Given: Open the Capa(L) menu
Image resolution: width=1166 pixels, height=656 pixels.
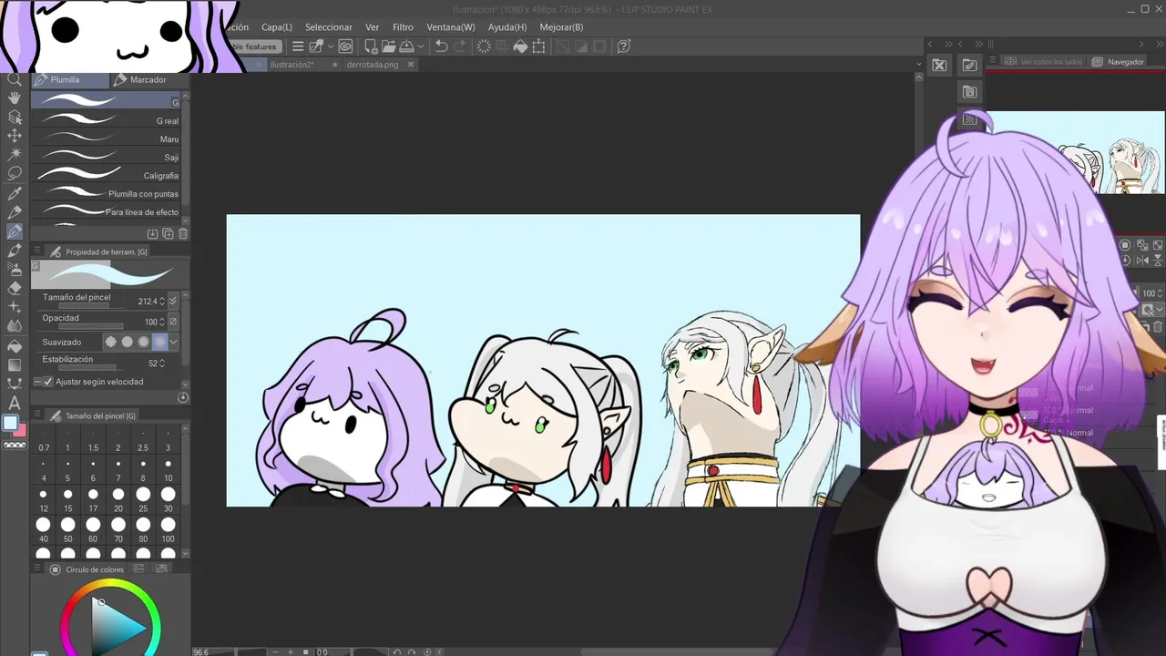Looking at the screenshot, I should [x=277, y=27].
